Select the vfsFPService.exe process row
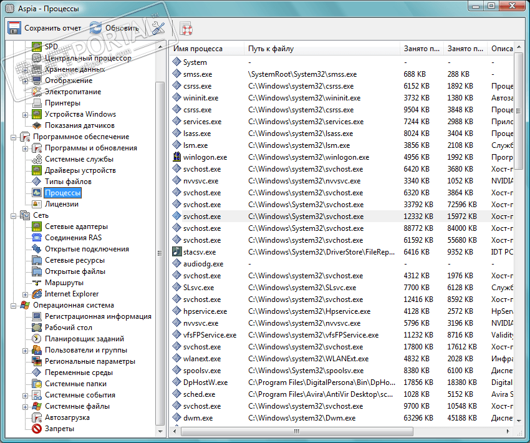 pyautogui.click(x=342, y=335)
